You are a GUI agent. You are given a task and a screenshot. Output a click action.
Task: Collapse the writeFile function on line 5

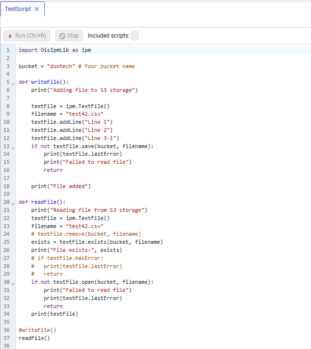13,84
